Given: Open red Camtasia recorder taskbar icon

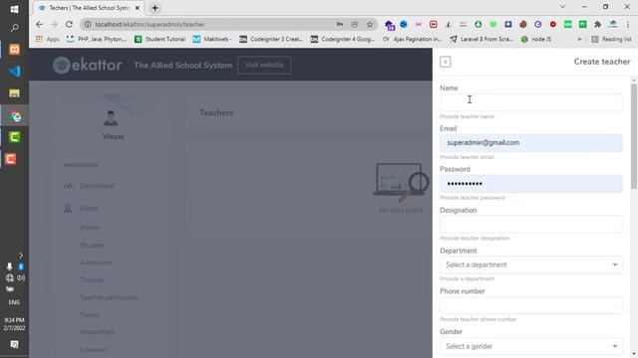Looking at the screenshot, I should tap(11, 159).
